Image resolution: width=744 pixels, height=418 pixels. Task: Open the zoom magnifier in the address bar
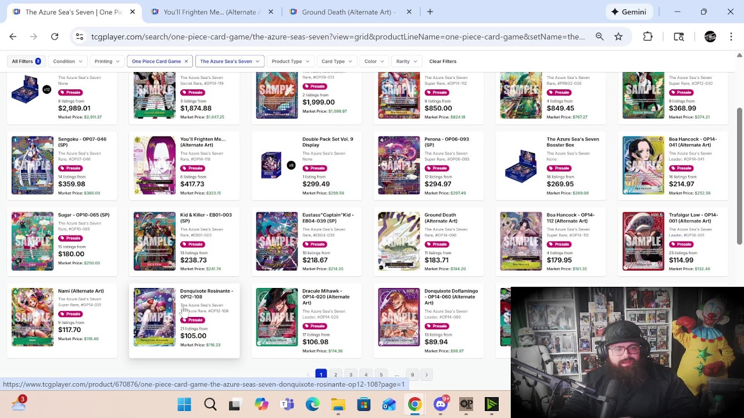599,37
